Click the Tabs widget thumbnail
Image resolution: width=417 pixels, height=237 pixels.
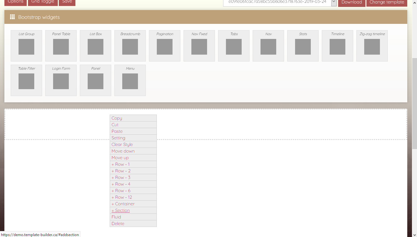[x=234, y=46]
